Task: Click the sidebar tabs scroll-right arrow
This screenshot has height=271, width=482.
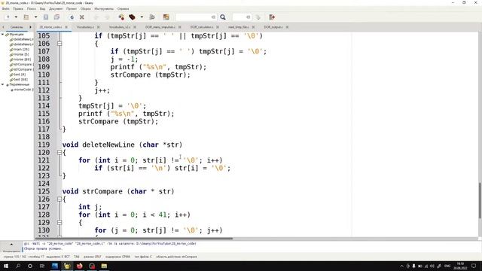Action: [x=30, y=27]
